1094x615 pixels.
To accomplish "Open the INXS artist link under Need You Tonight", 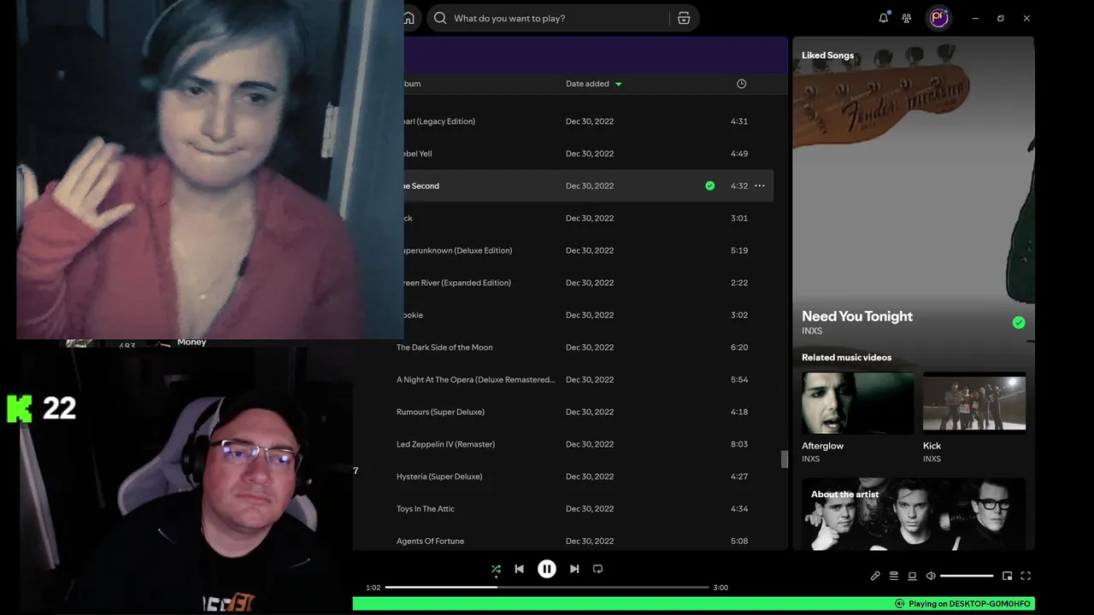I will pos(812,331).
